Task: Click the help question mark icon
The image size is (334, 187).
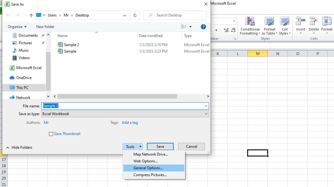Action: click(x=203, y=27)
